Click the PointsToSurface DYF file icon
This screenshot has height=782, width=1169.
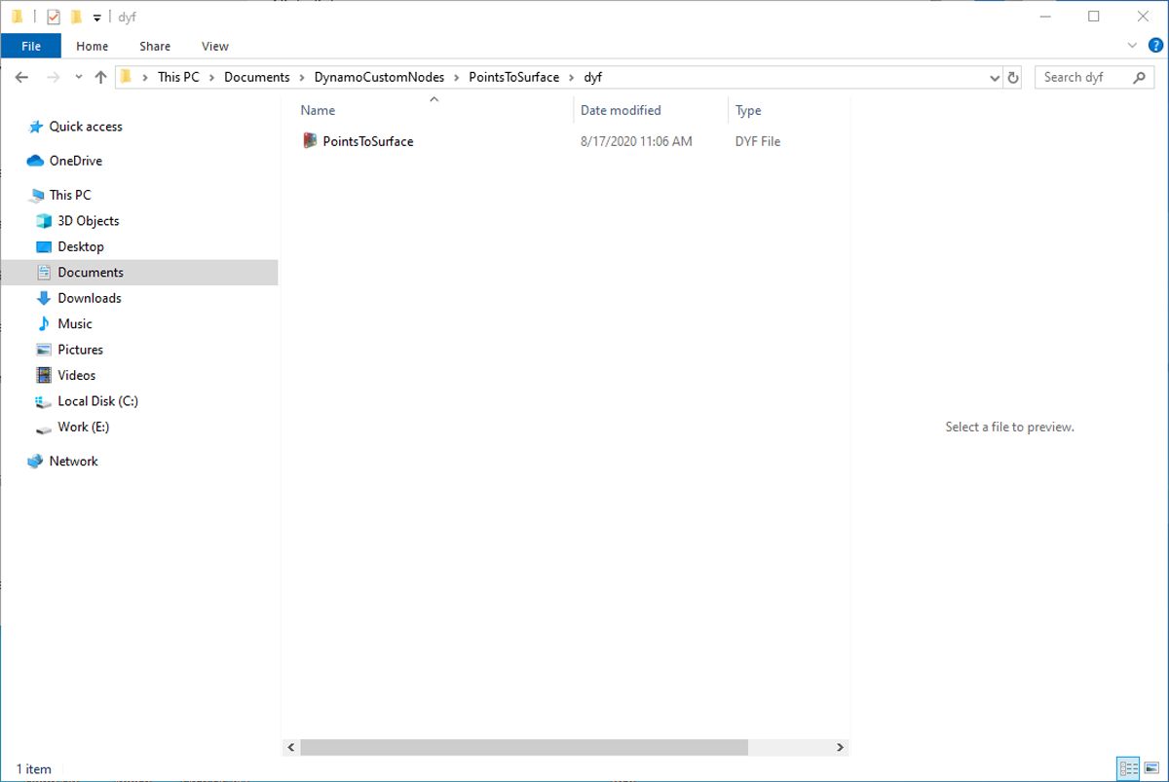(310, 141)
